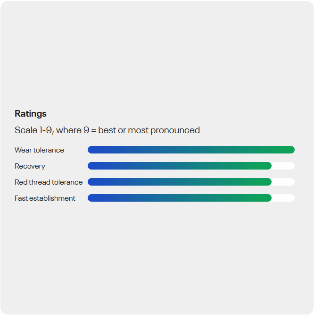Screen dimensions: 314x315
Task: Click blue left start of Fast establishment bar
Action: coord(93,198)
